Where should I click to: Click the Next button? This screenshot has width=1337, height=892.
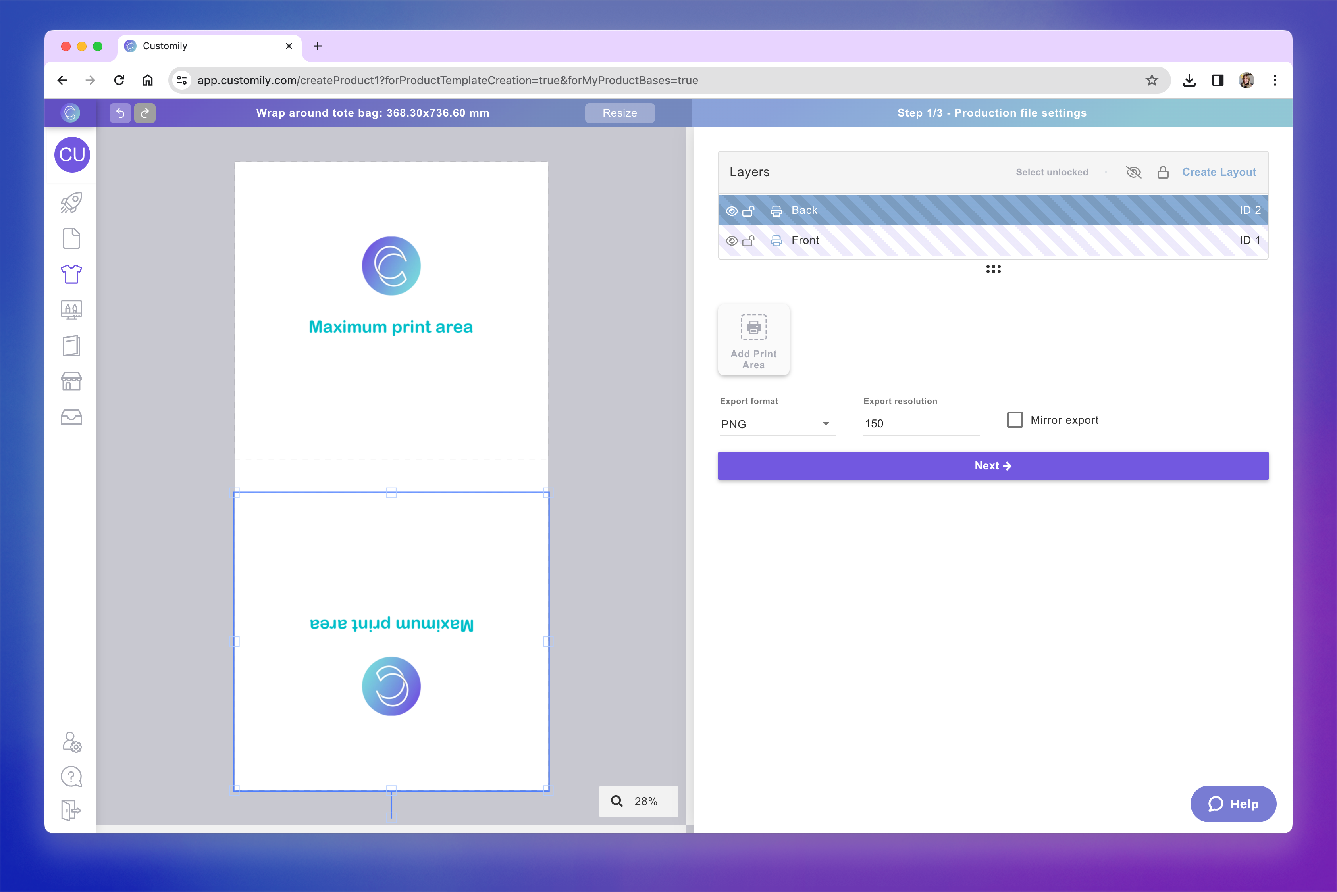(993, 466)
